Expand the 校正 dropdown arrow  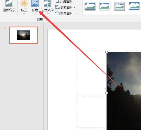coord(24,14)
